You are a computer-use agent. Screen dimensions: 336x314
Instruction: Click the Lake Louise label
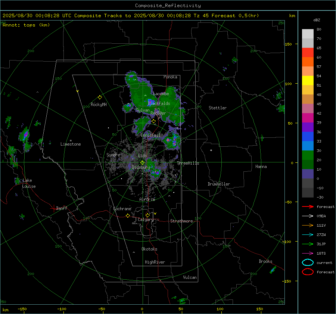pos(29,183)
